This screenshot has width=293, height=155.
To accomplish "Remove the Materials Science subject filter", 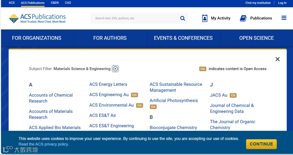I will click(115, 69).
